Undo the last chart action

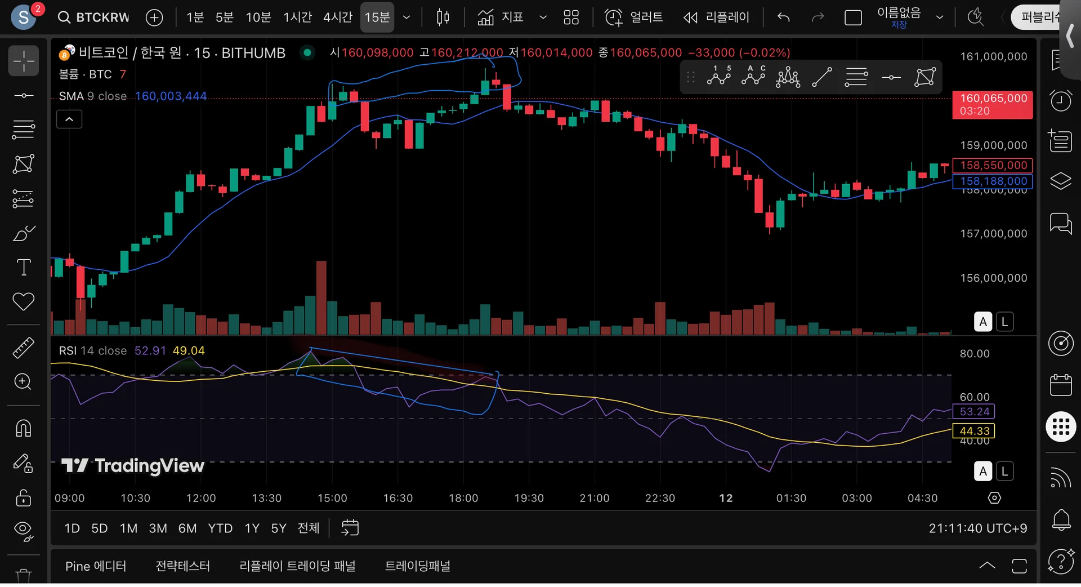click(784, 17)
